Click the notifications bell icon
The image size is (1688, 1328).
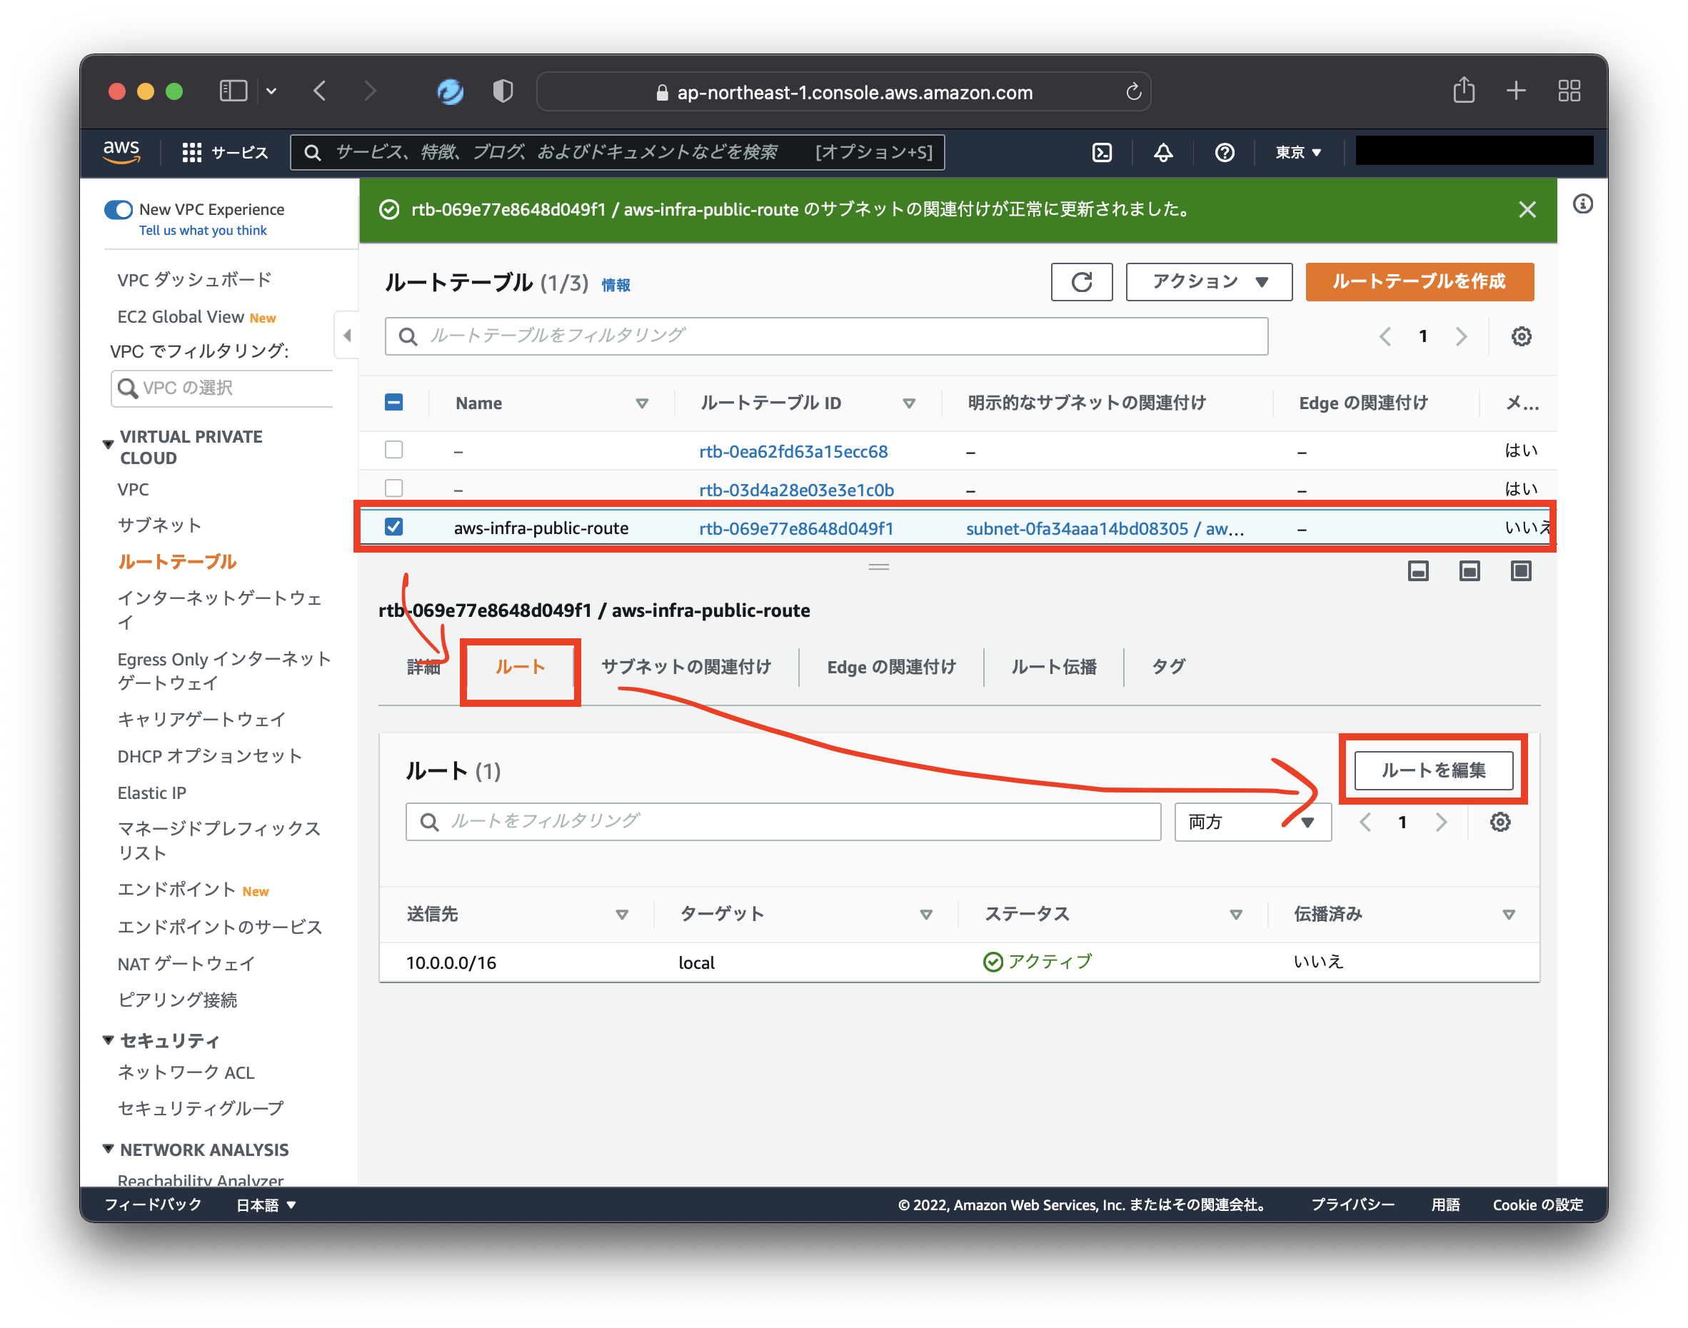[x=1162, y=152]
